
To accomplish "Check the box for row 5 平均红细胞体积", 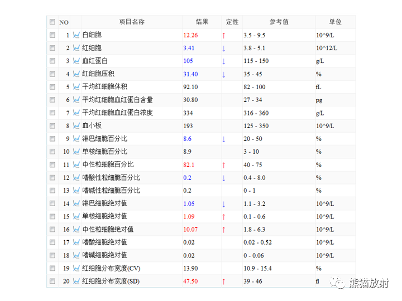I will tap(52, 87).
